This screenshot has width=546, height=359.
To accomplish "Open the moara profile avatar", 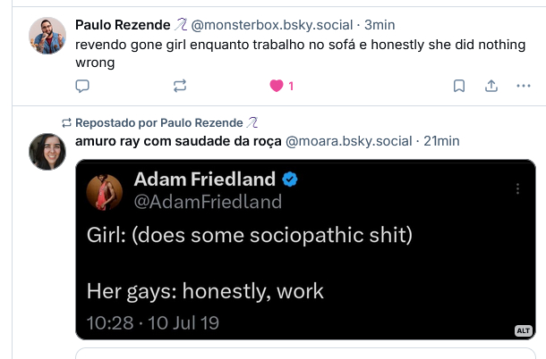I will 47,152.
